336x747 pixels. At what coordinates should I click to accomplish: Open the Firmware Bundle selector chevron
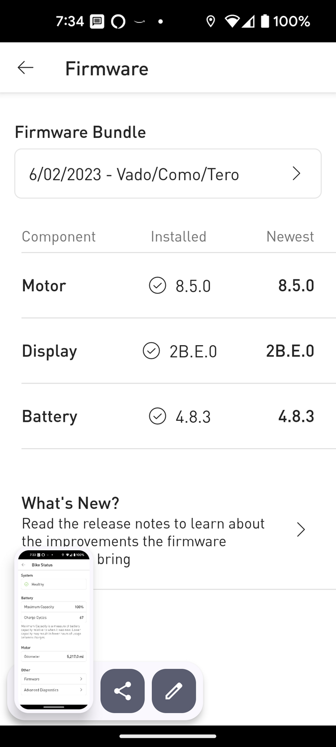(297, 173)
